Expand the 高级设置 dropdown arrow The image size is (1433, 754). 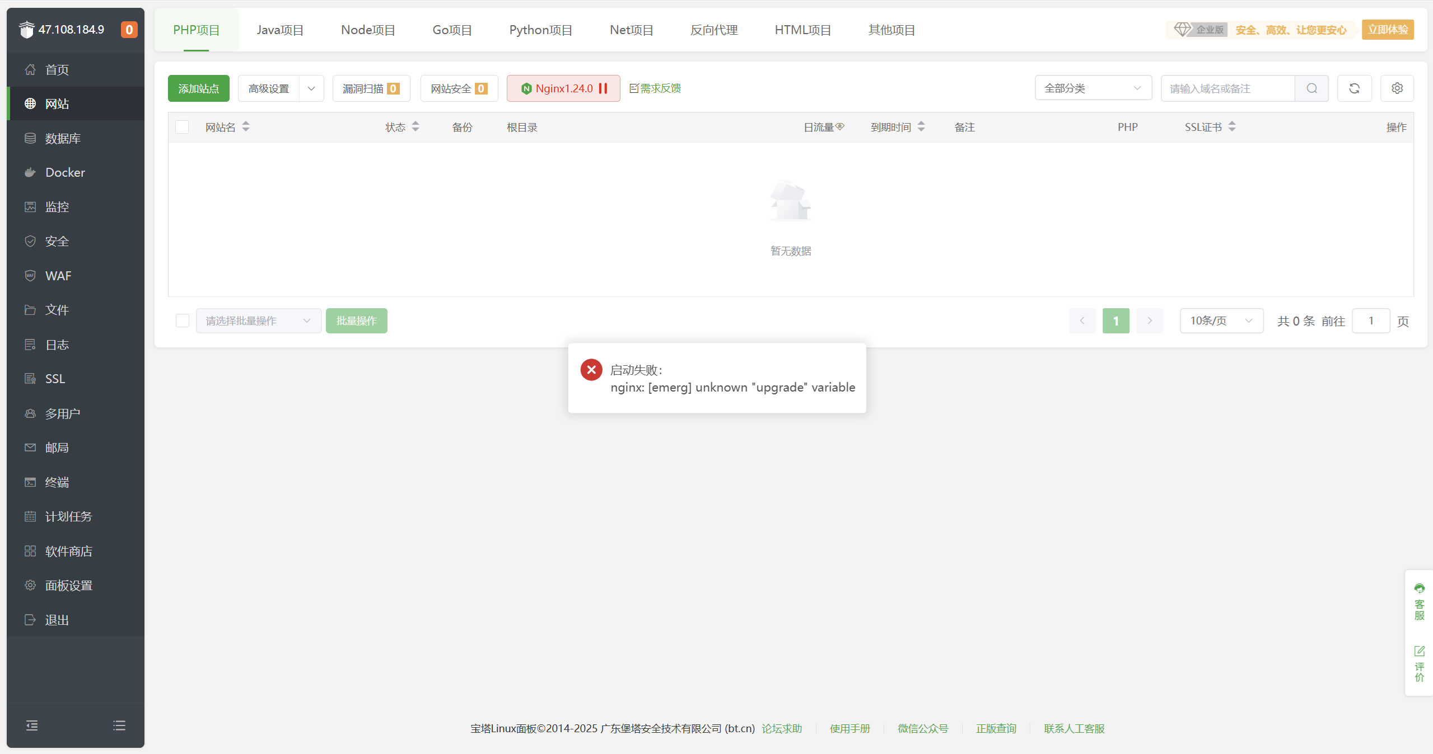point(311,88)
